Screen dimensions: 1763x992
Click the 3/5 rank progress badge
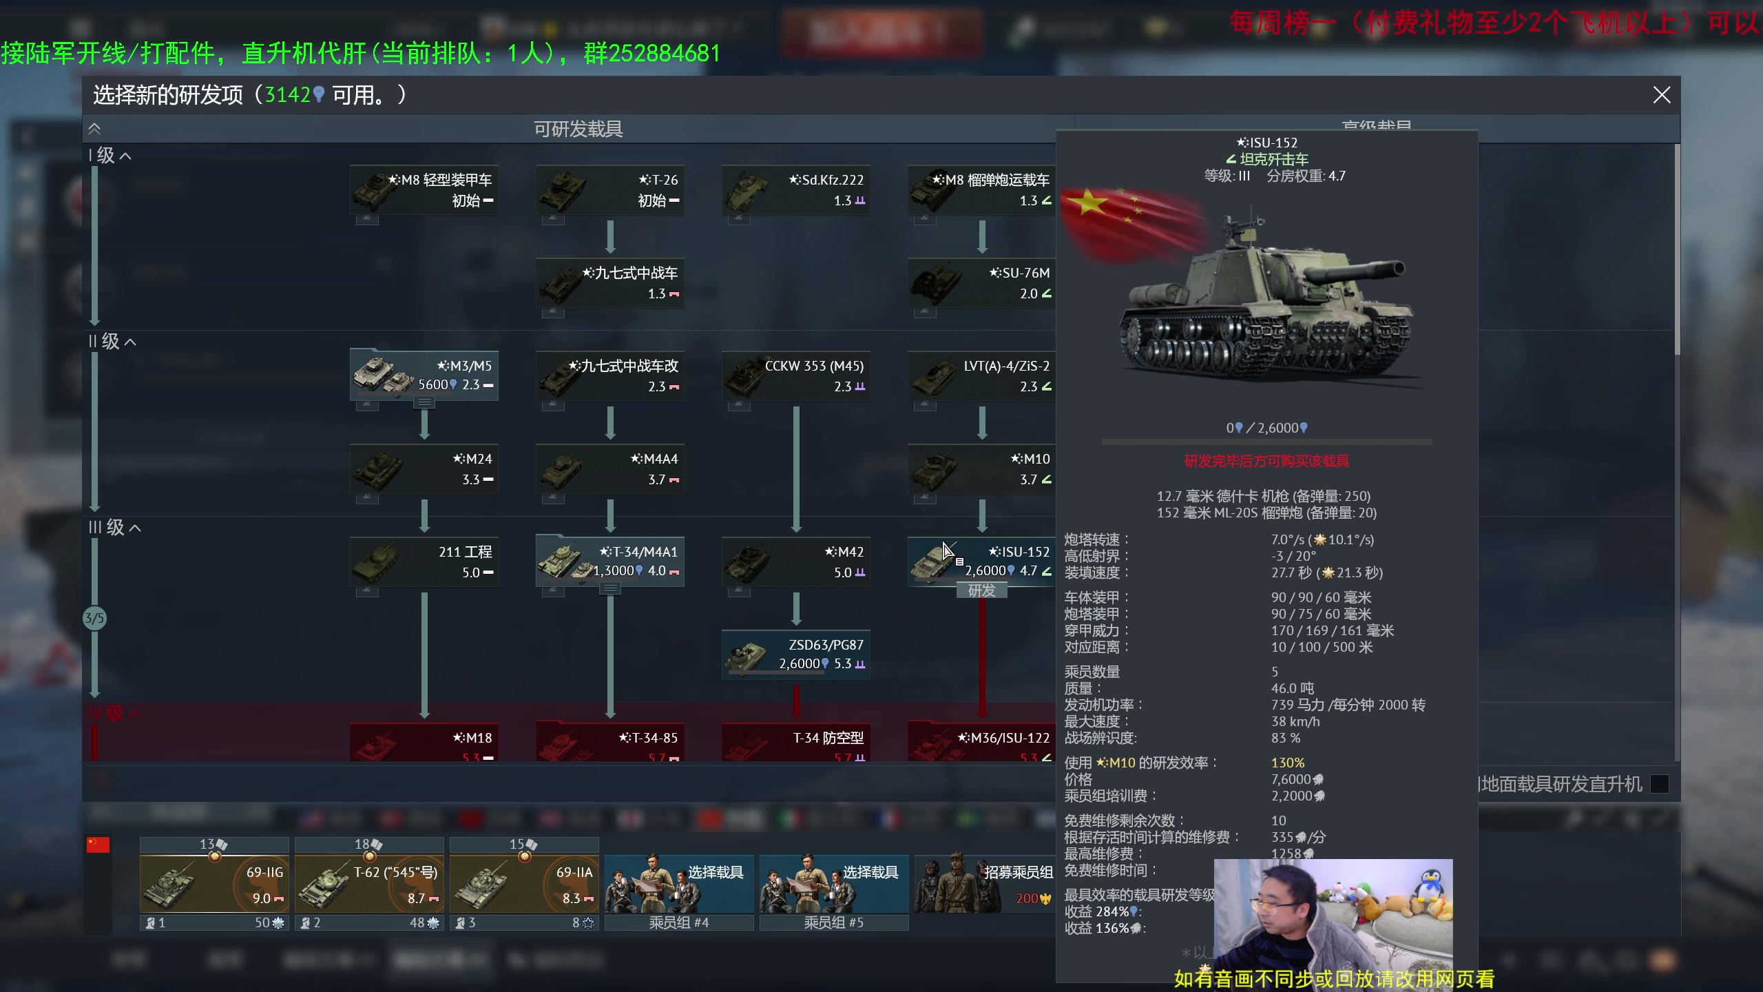[x=95, y=619]
